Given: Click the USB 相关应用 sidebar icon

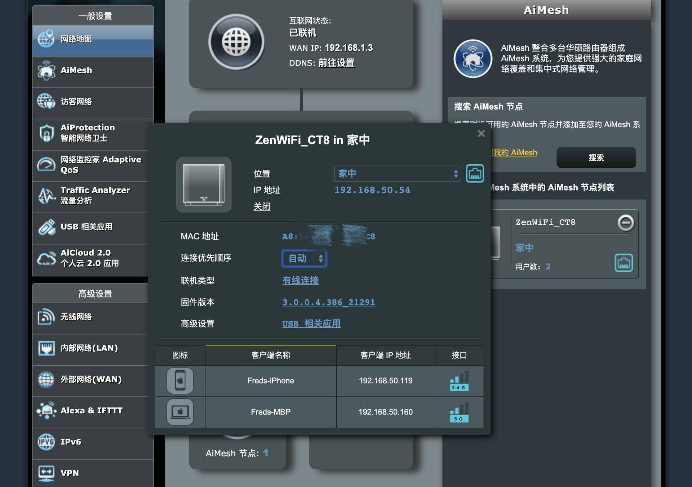Looking at the screenshot, I should [46, 227].
